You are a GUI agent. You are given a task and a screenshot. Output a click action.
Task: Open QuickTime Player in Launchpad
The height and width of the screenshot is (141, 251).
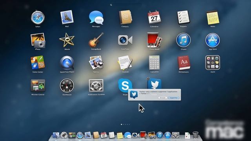[x=67, y=63]
